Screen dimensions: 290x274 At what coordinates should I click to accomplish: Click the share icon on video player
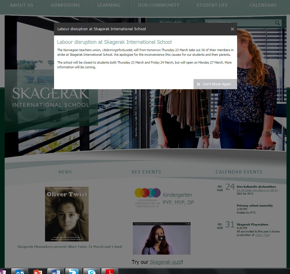[186, 224]
